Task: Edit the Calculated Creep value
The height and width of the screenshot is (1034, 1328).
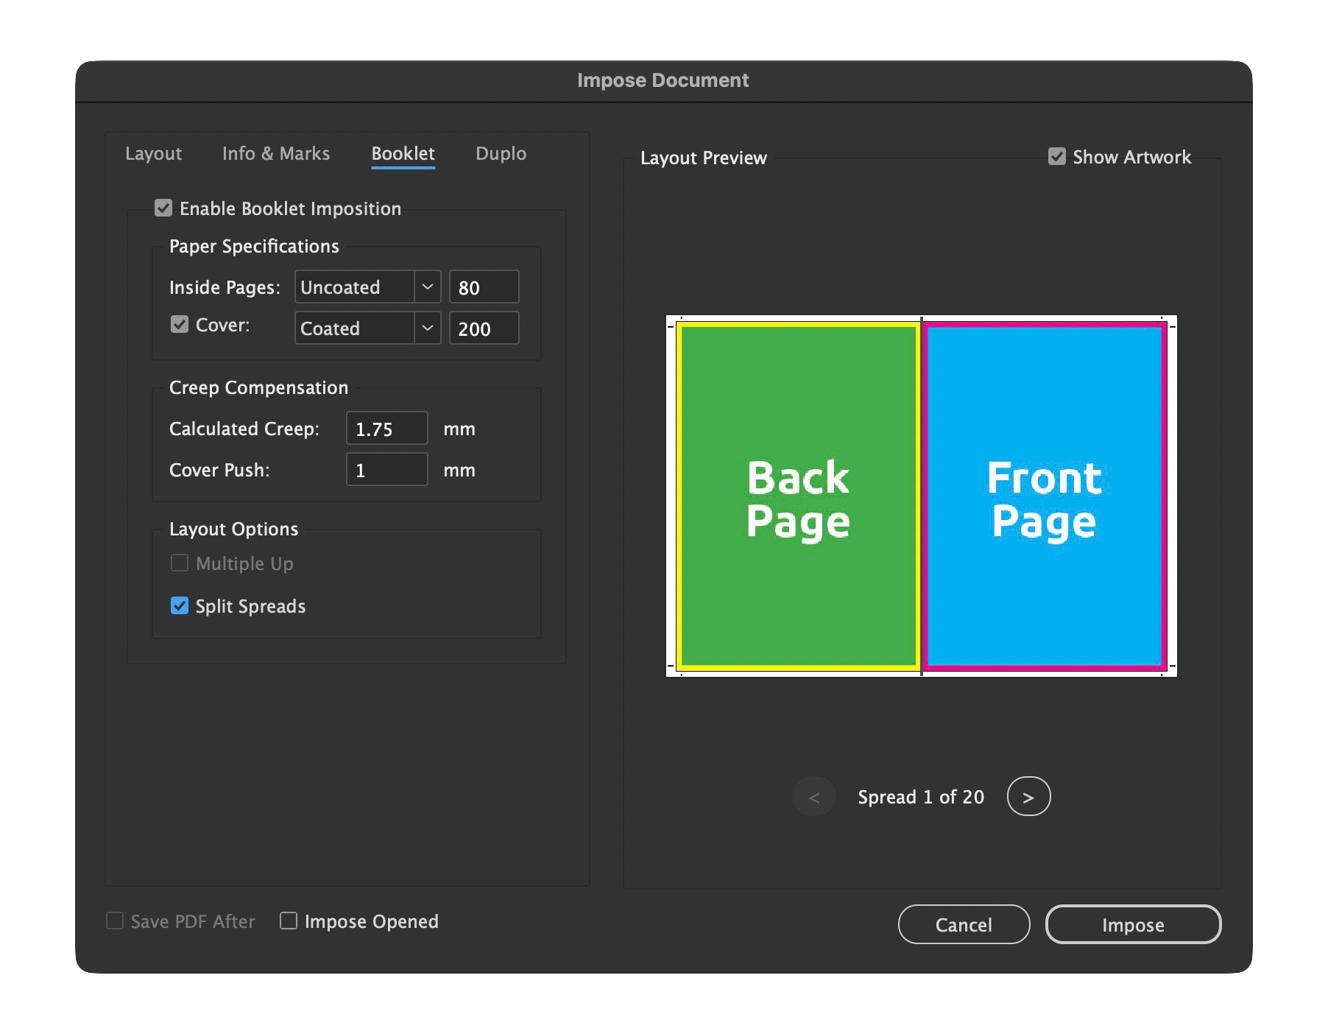Action: click(x=386, y=428)
